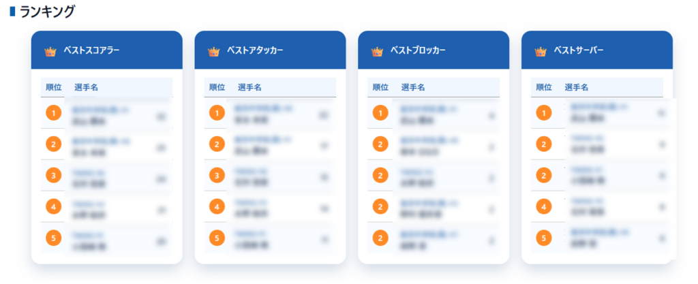Image resolution: width=698 pixels, height=284 pixels.
Task: Click the crown icon beside ベストブロッカー
Action: pos(377,51)
